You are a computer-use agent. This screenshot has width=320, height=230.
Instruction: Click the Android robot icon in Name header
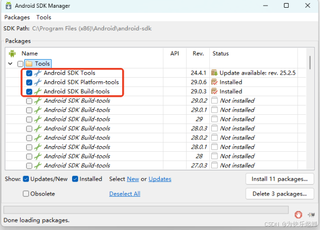[12, 54]
